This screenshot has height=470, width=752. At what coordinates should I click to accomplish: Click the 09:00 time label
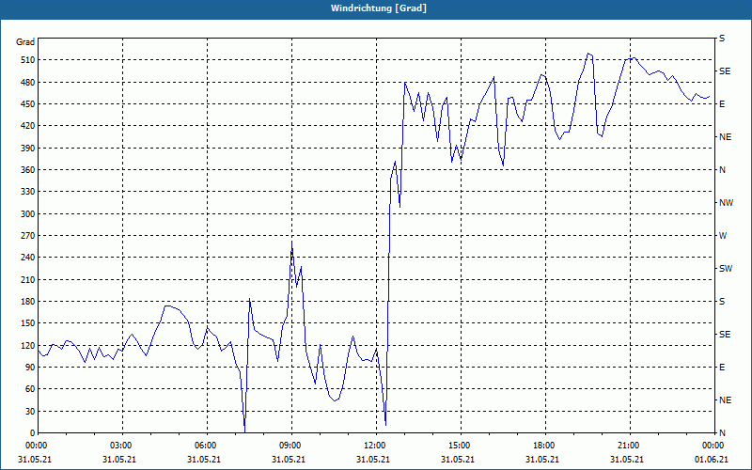(289, 446)
